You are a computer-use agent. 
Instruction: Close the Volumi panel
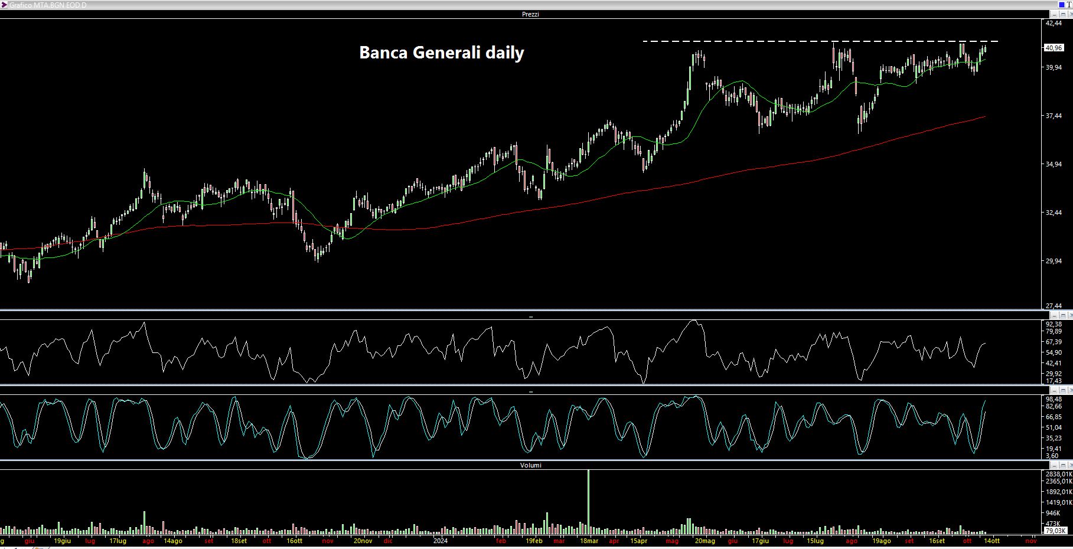[1071, 465]
